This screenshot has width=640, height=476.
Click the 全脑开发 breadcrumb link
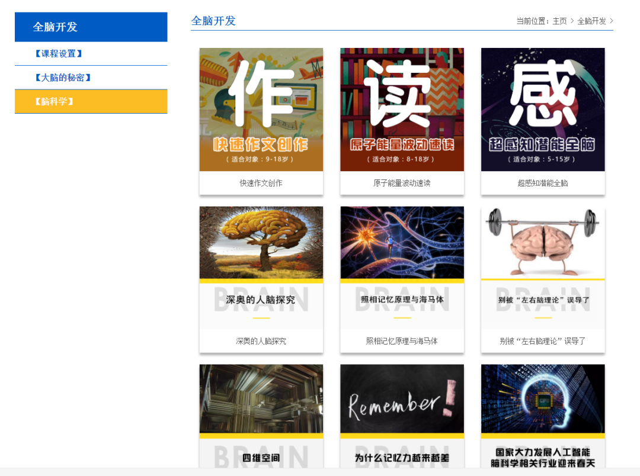point(593,20)
